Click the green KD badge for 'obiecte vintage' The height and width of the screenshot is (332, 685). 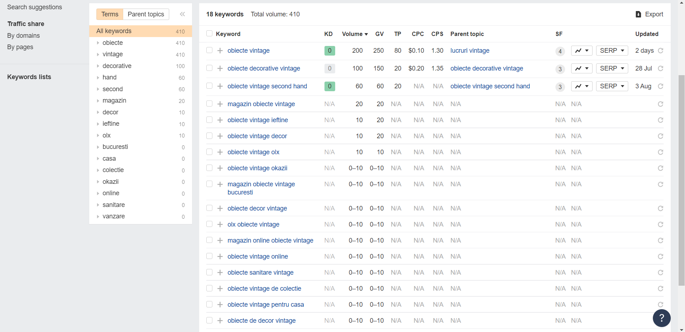coord(329,51)
